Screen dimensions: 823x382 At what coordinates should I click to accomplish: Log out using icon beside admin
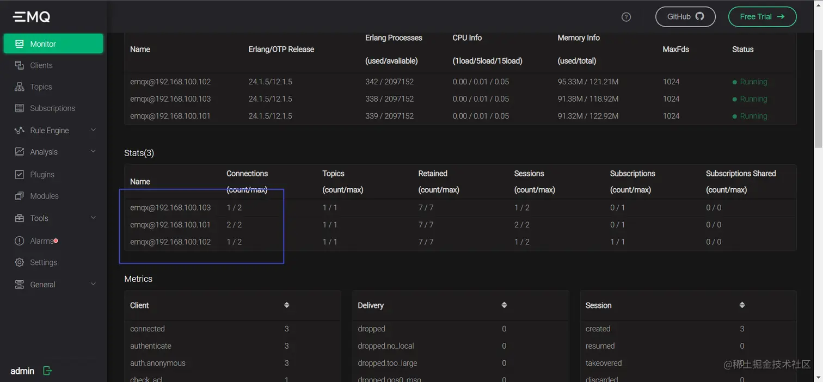tap(47, 371)
